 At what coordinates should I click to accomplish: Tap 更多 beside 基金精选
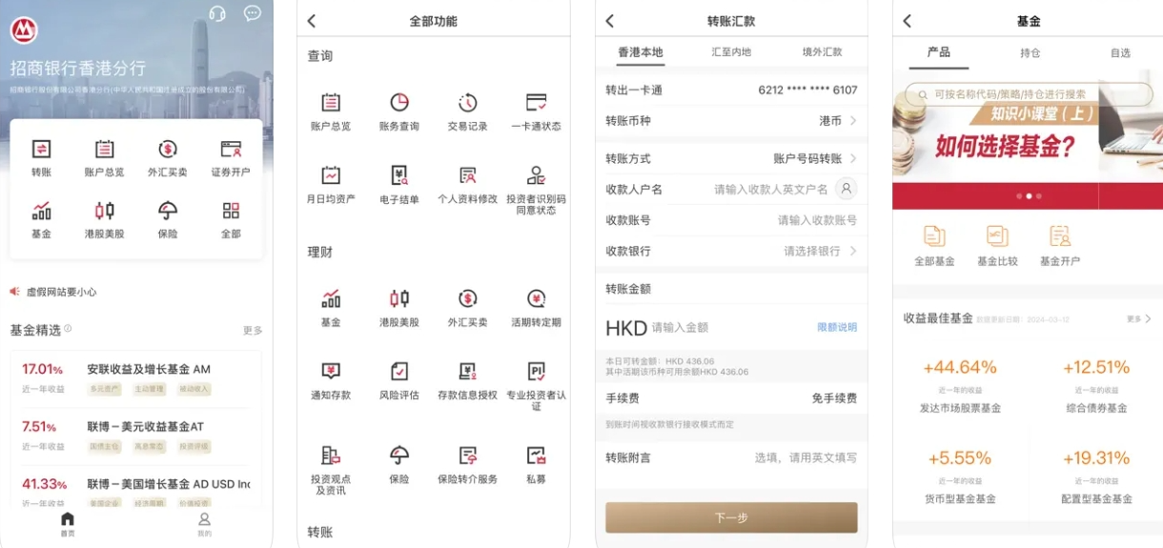[x=253, y=331]
